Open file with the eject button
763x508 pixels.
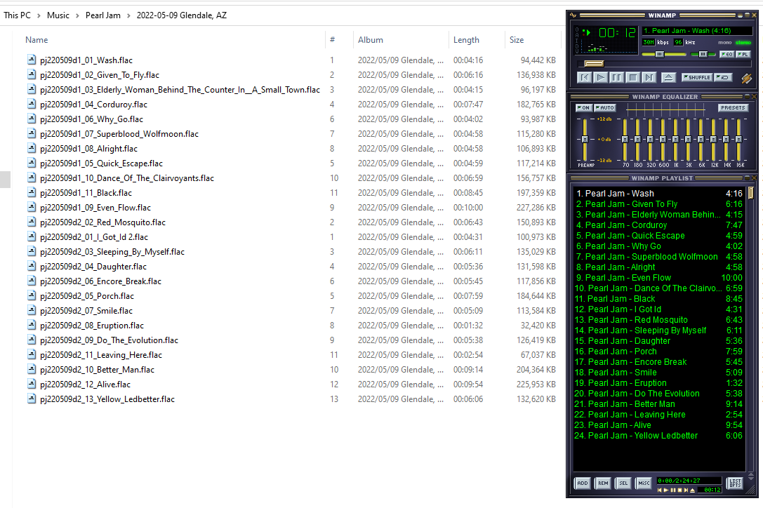(x=669, y=77)
